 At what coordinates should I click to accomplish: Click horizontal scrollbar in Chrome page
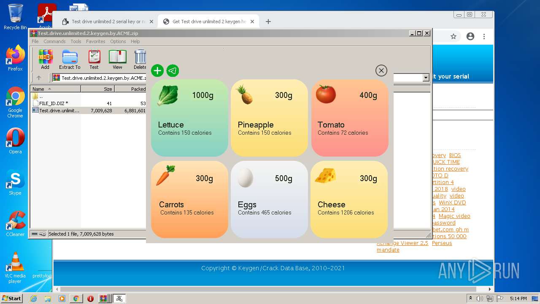tap(268, 289)
